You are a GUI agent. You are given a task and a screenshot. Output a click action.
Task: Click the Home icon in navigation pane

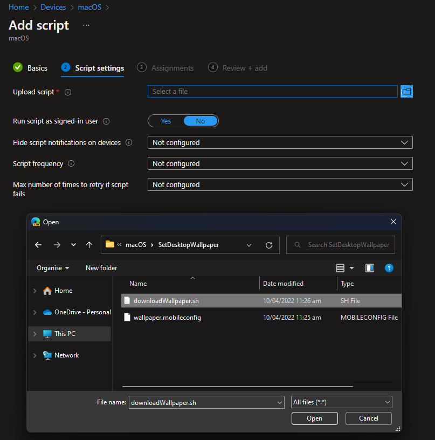[47, 291]
